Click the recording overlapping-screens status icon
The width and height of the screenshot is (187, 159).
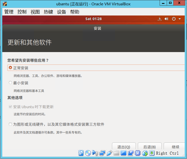click(x=130, y=153)
